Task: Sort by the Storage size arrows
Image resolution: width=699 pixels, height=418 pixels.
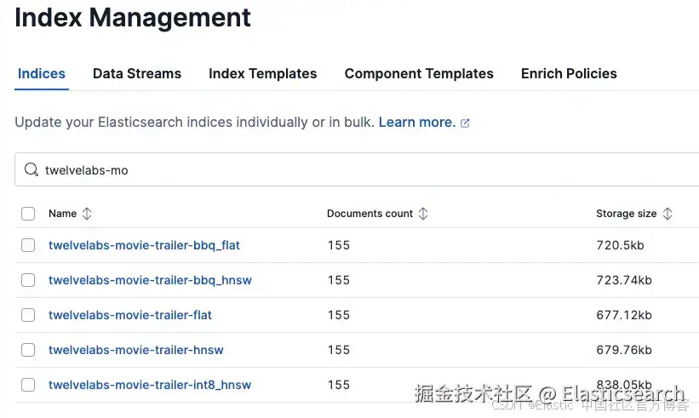Action: [x=667, y=214]
